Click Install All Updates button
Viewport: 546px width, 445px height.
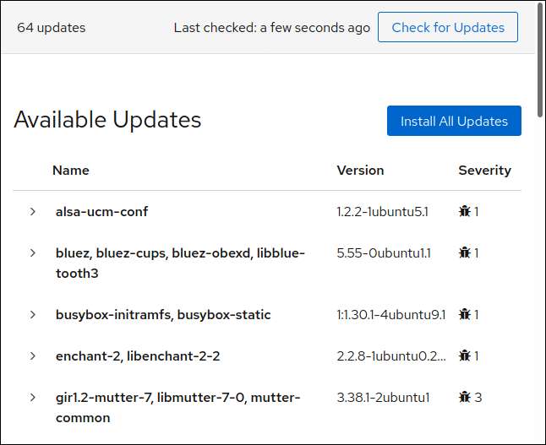click(x=454, y=121)
